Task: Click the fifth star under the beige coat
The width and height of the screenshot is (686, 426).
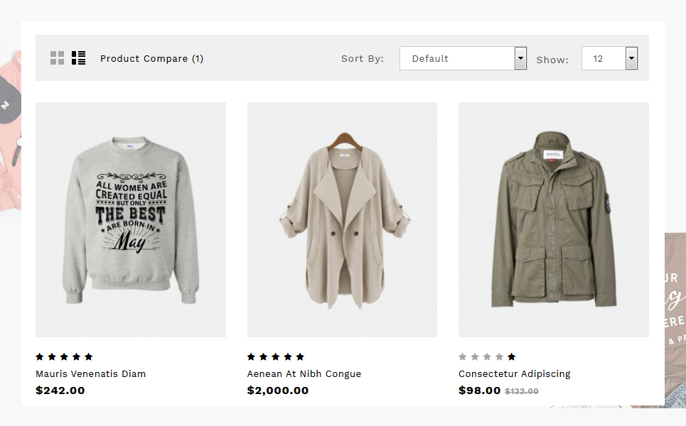Action: click(300, 357)
